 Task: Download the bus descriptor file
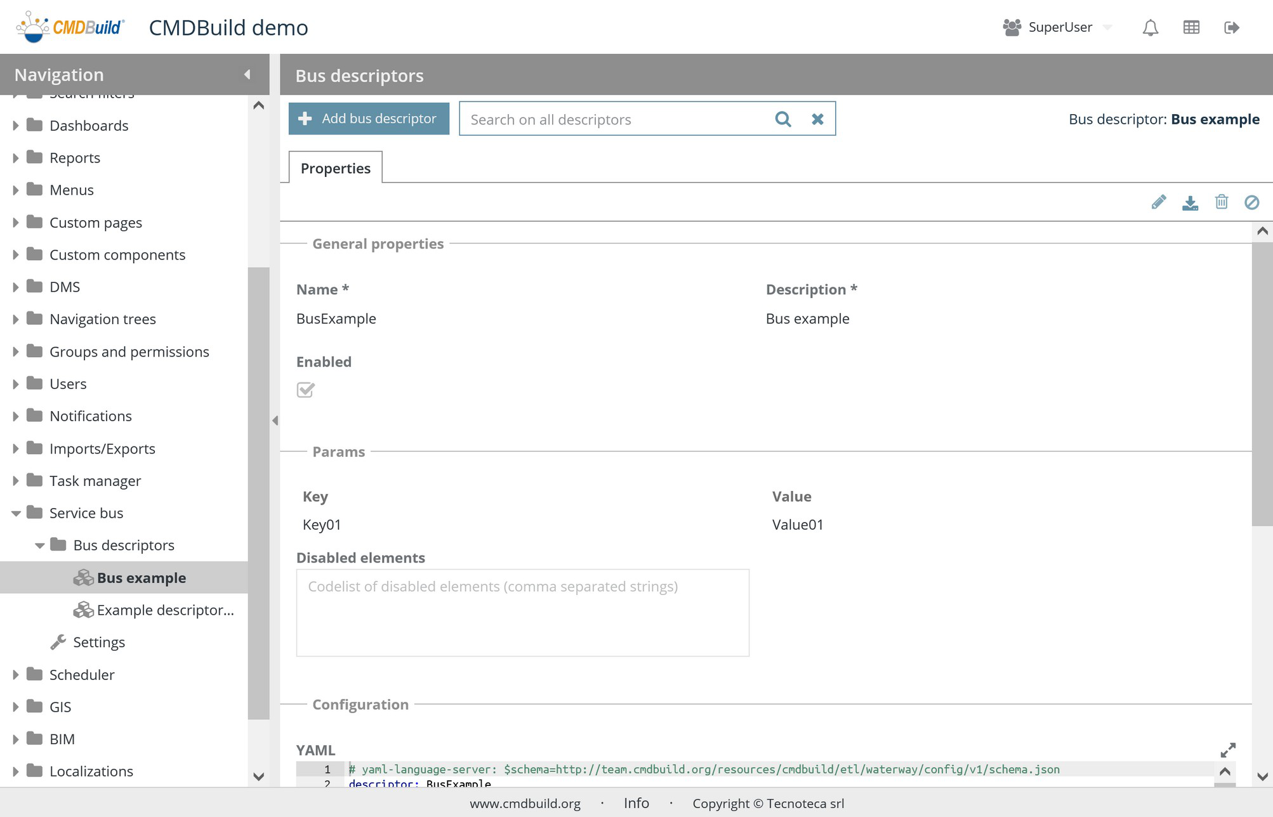click(x=1190, y=202)
